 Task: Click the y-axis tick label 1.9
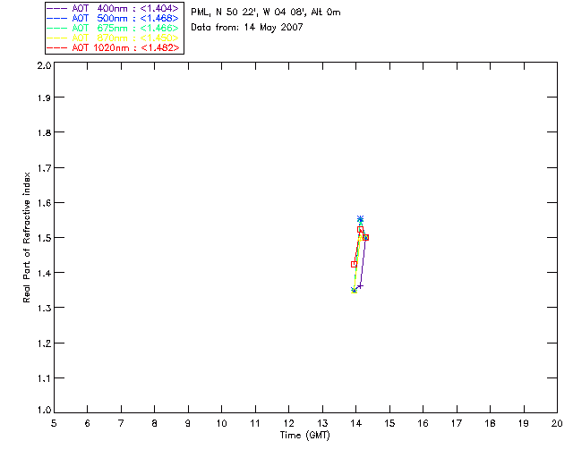pos(45,98)
